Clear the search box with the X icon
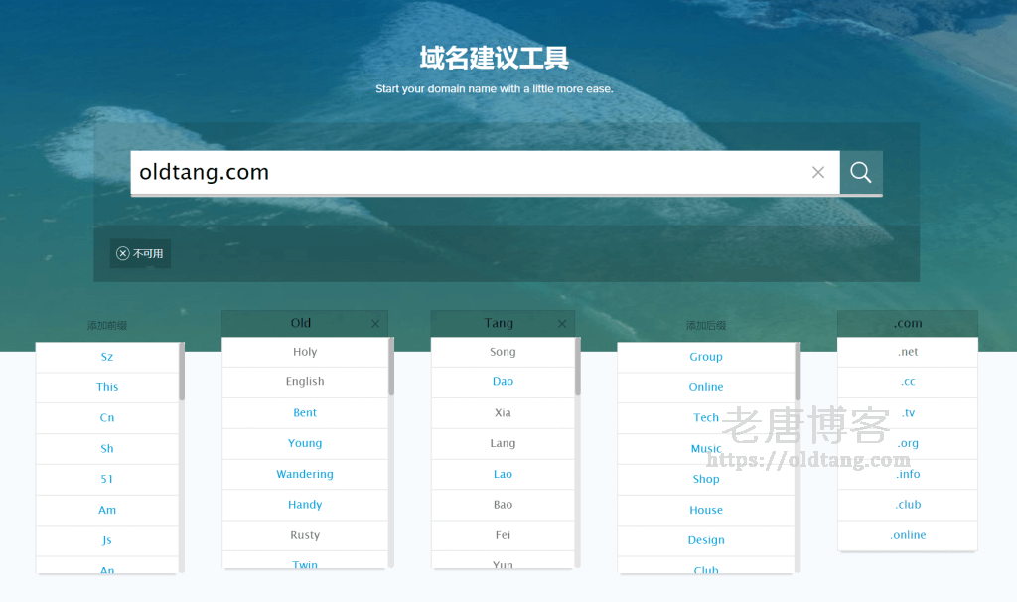Screen dimensions: 1017x602 point(817,172)
